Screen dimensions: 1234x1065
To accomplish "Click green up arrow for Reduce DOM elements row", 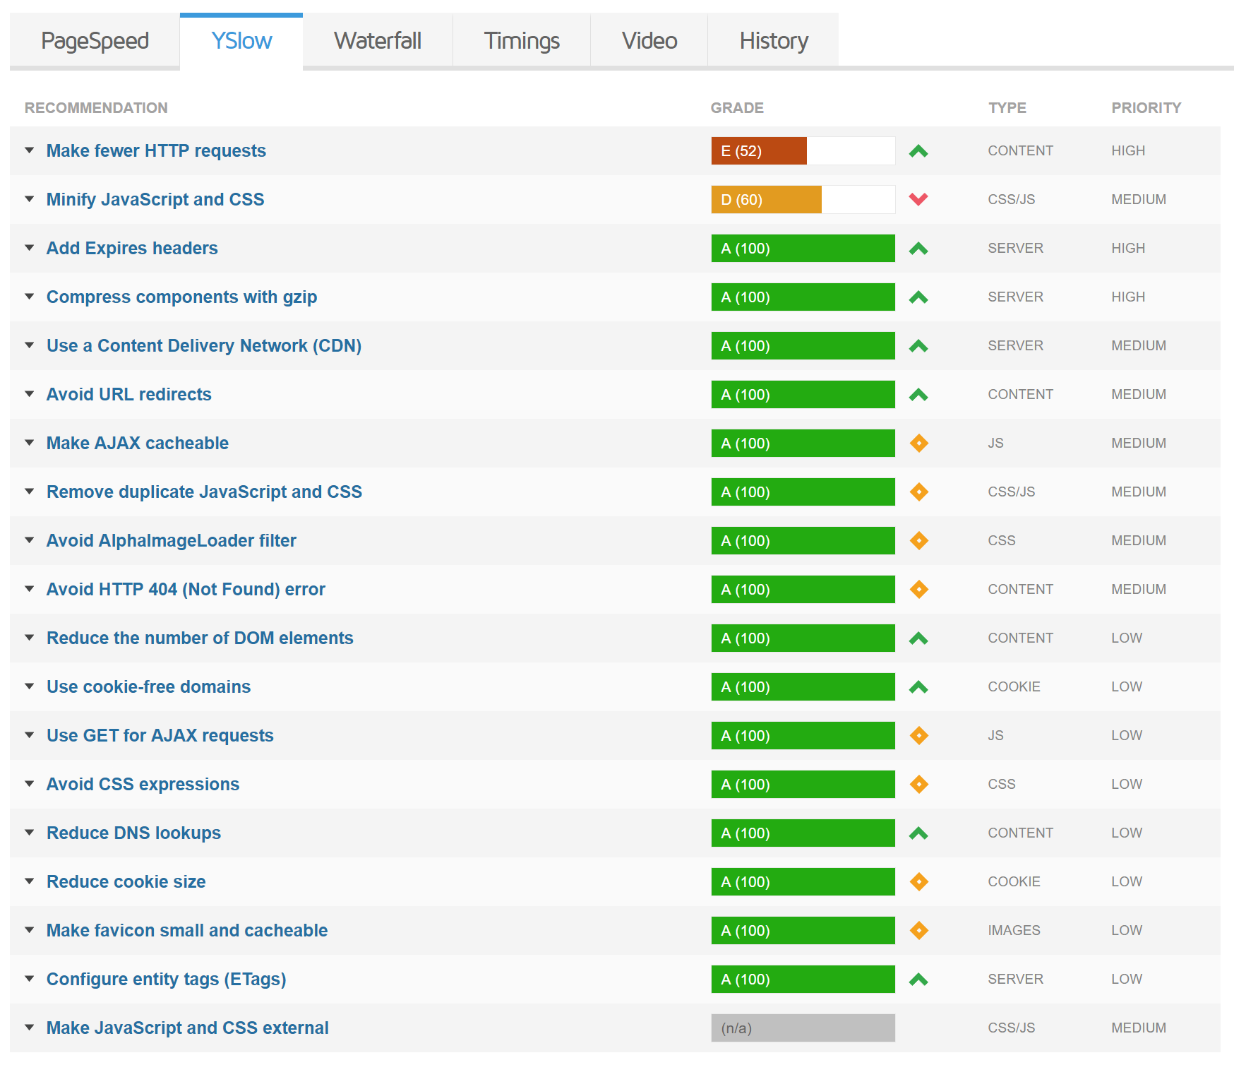I will point(918,638).
